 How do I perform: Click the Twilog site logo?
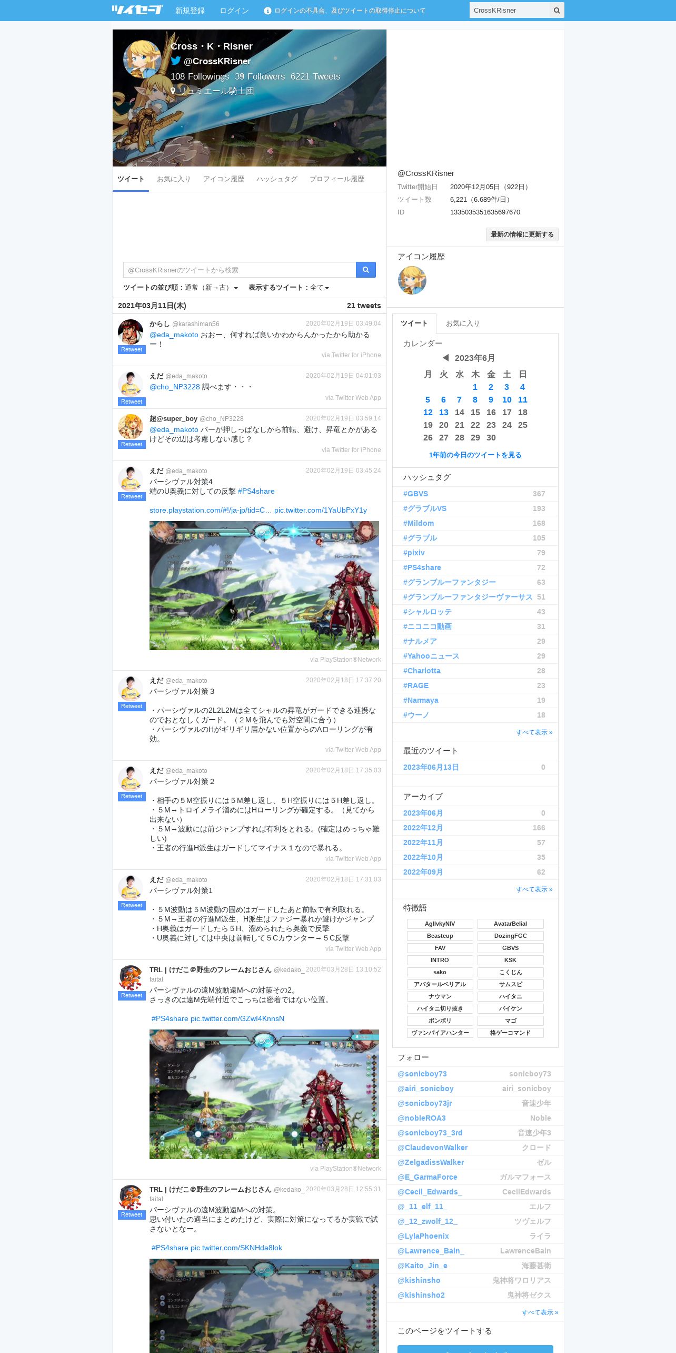tap(137, 10)
